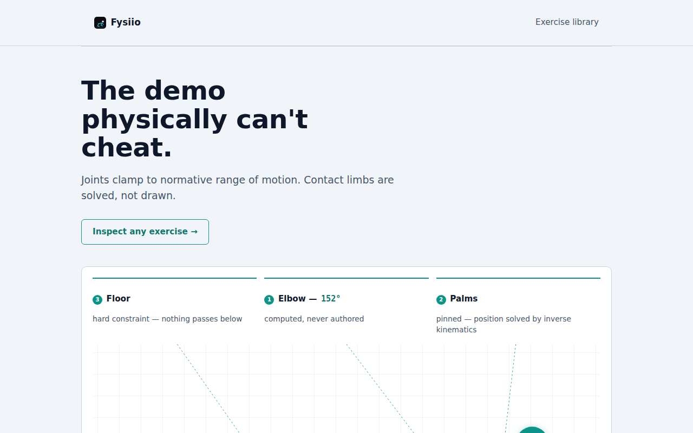
Task: Click the Floor annotation title
Action: pos(118,299)
